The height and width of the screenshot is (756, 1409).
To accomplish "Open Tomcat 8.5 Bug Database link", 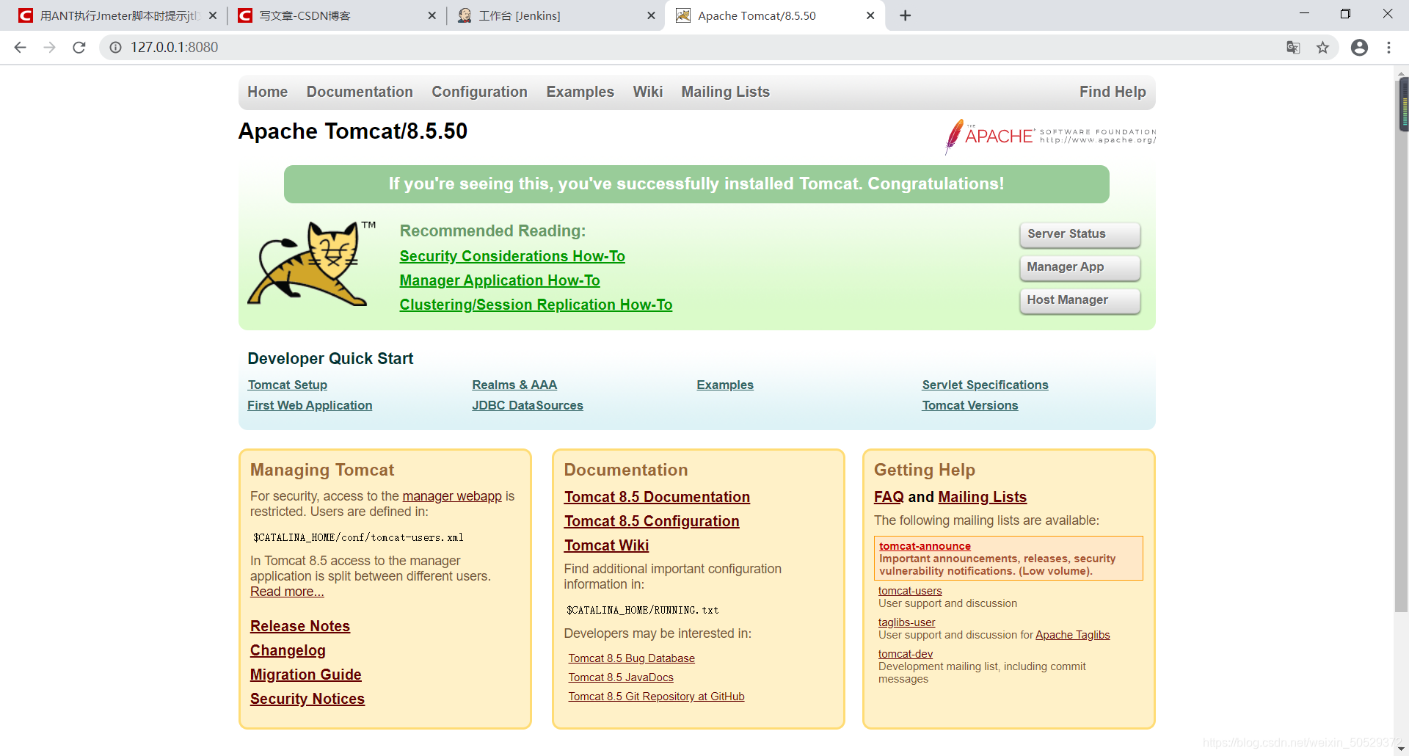I will 631,658.
